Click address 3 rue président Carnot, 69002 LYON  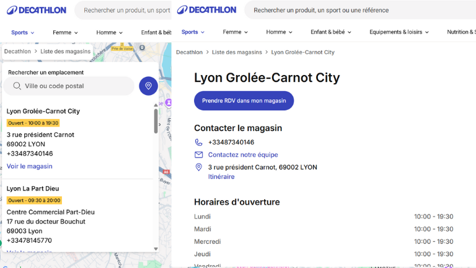tap(263, 167)
